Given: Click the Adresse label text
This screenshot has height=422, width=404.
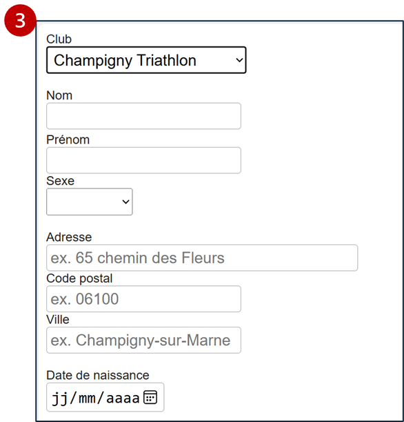Looking at the screenshot, I should point(69,238).
